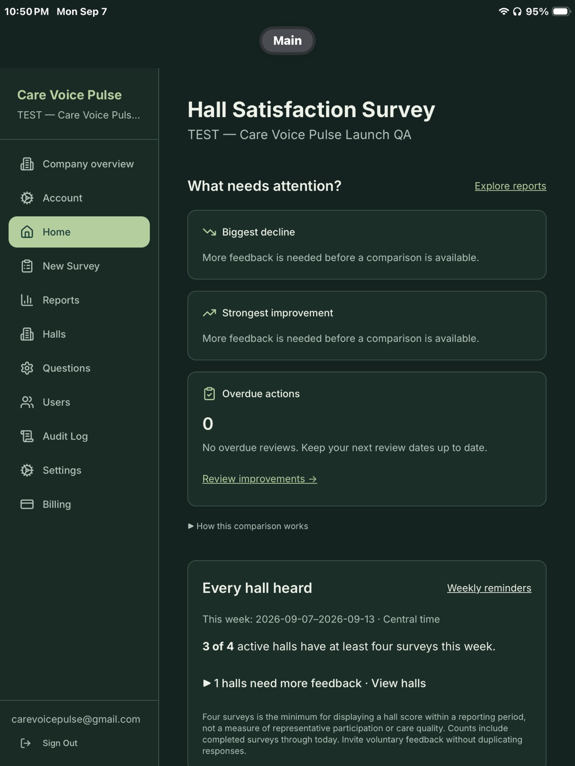Screen dimensions: 575x766
Task: Click the Hall Satisfaction Survey heading
Action: (311, 110)
